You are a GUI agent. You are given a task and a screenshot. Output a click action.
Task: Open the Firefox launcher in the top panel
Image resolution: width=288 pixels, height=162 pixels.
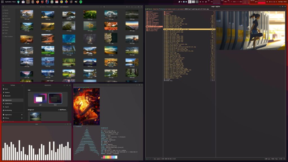37,2
